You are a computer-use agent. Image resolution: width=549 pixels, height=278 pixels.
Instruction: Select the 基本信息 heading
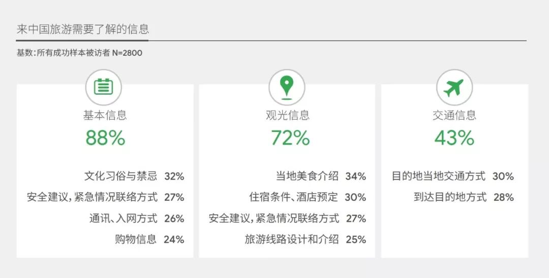[x=105, y=115]
